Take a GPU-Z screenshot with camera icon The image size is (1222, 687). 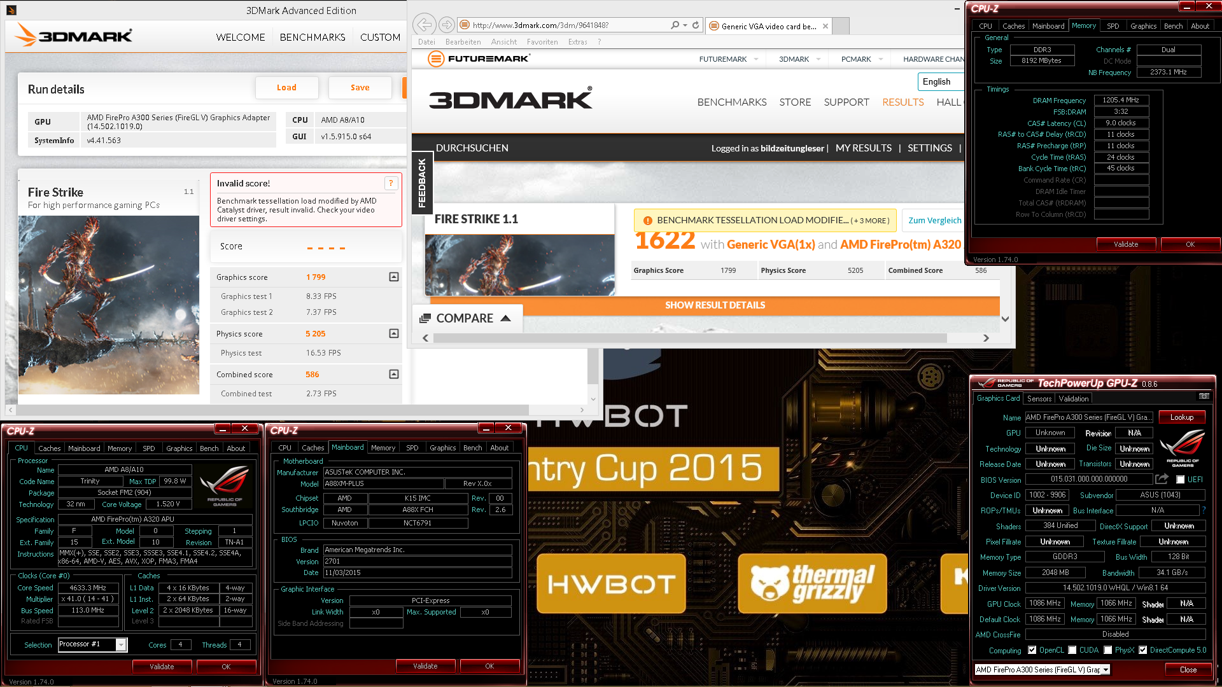[x=1204, y=396]
